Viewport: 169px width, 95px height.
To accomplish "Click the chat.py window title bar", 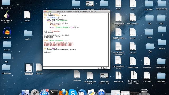I will tap(77, 11).
